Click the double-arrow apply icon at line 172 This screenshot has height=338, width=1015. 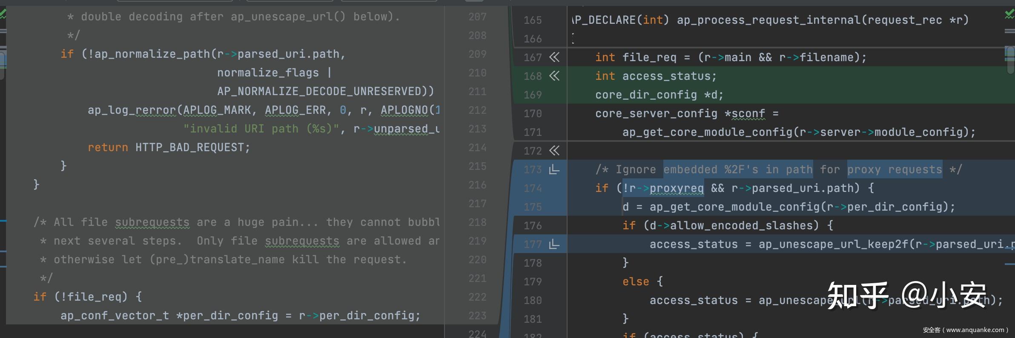pos(554,151)
